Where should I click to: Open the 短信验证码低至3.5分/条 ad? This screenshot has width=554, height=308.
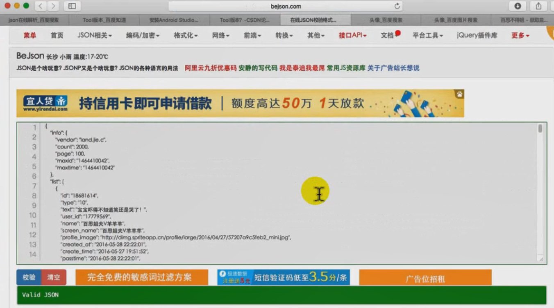(x=284, y=277)
